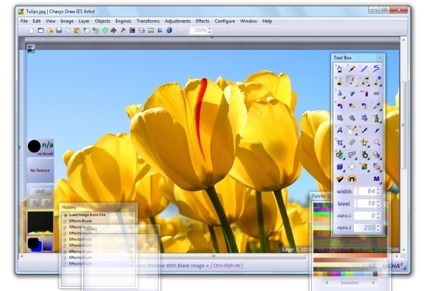Select the orange arch tool in Tool Box
The image size is (429, 291).
pyautogui.click(x=352, y=179)
